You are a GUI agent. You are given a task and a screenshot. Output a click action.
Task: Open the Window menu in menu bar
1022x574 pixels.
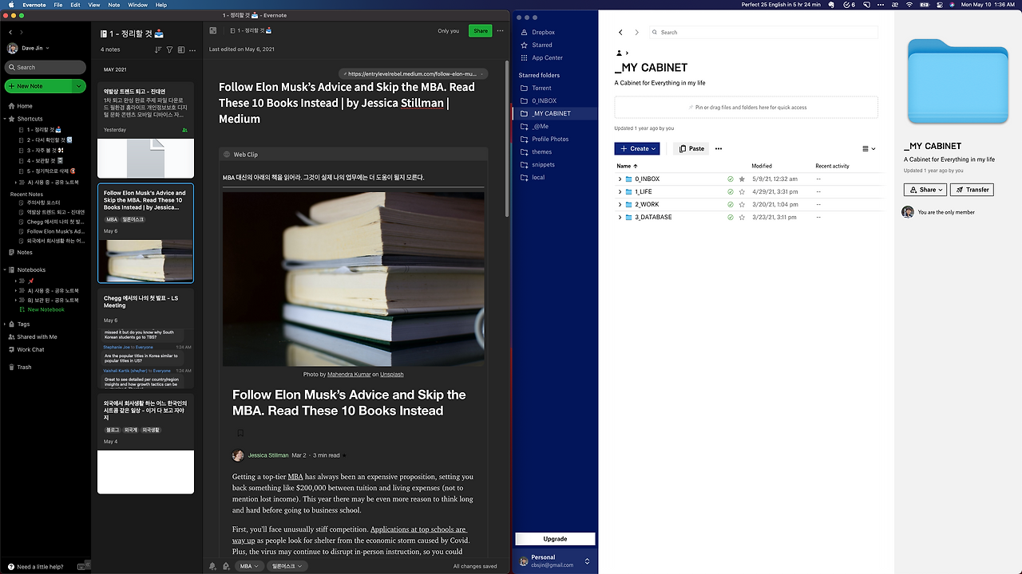tap(137, 5)
